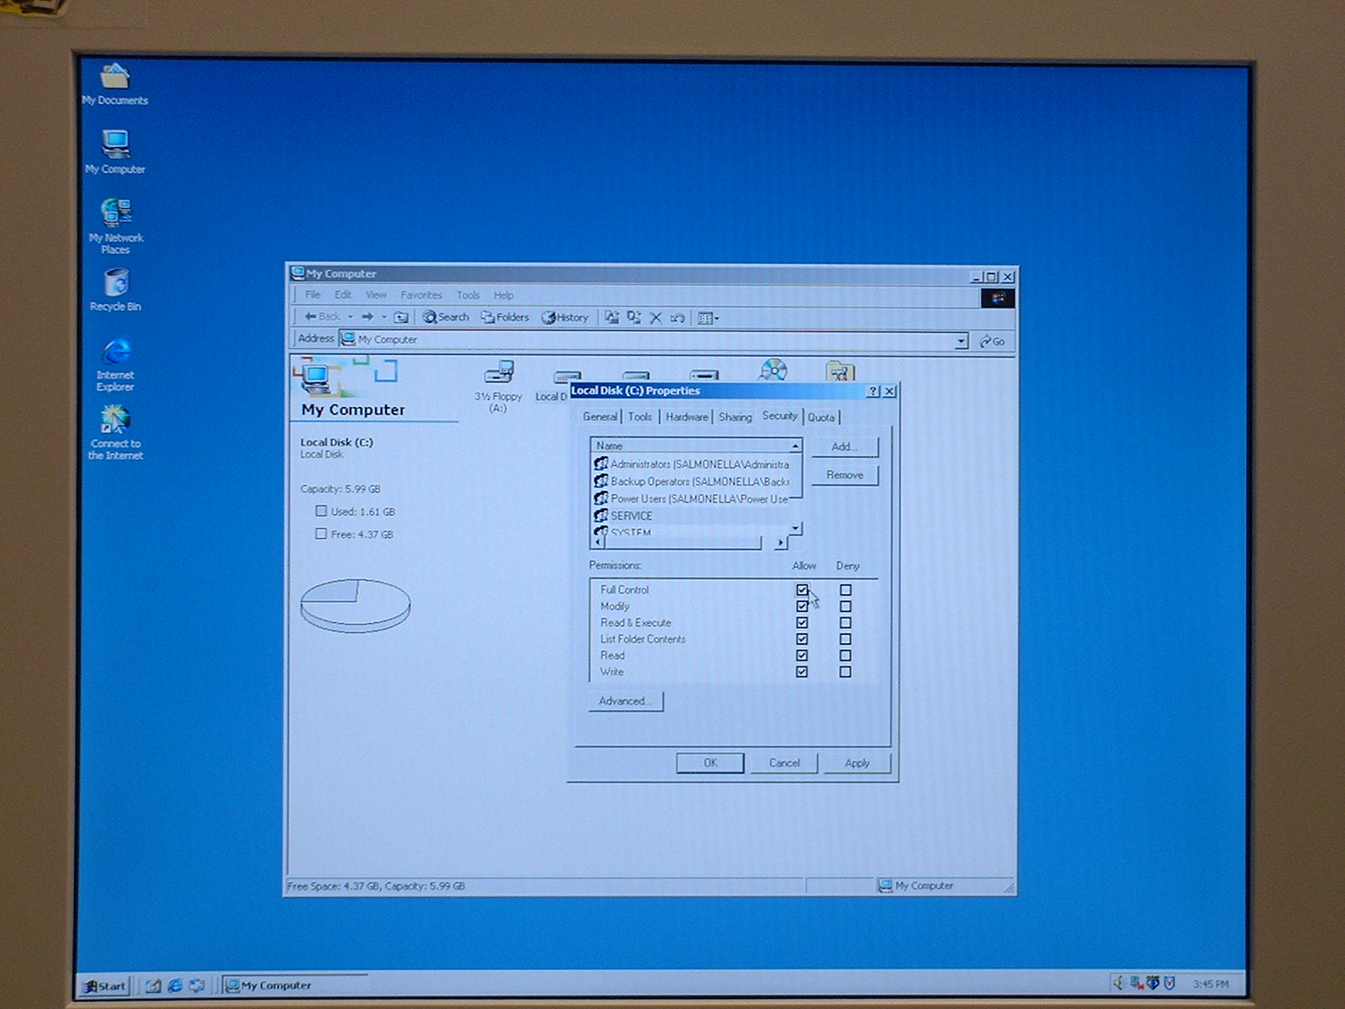Check Deny box for Modify permission
The height and width of the screenshot is (1009, 1345).
pyautogui.click(x=846, y=606)
